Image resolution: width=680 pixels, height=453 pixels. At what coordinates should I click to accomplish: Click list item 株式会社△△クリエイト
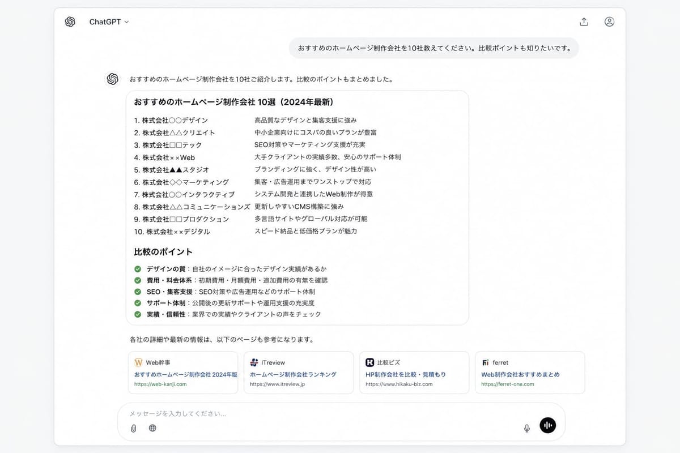(175, 133)
